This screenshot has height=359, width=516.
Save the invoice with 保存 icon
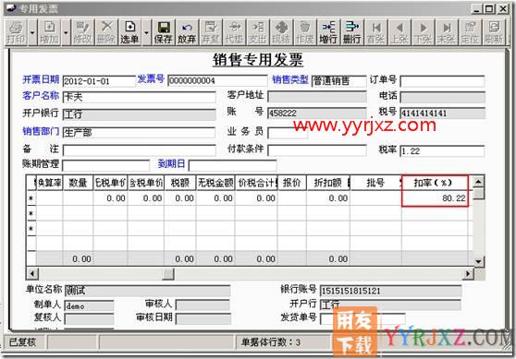pos(164,32)
